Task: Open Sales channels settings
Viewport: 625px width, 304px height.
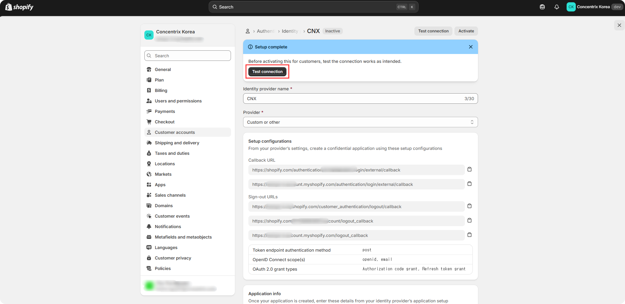Action: (x=188, y=195)
